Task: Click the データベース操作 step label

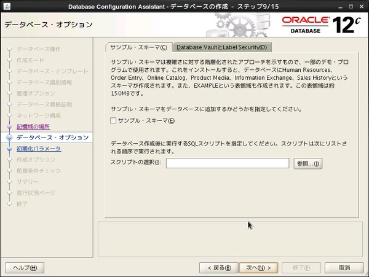Action: pos(39,49)
